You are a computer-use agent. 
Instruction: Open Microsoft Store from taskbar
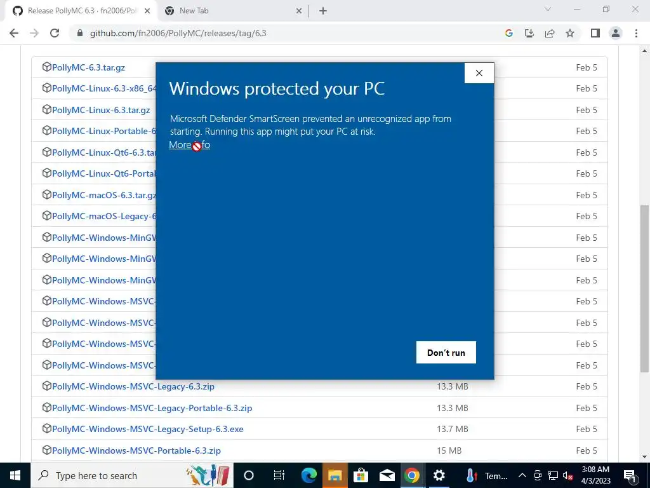361,475
